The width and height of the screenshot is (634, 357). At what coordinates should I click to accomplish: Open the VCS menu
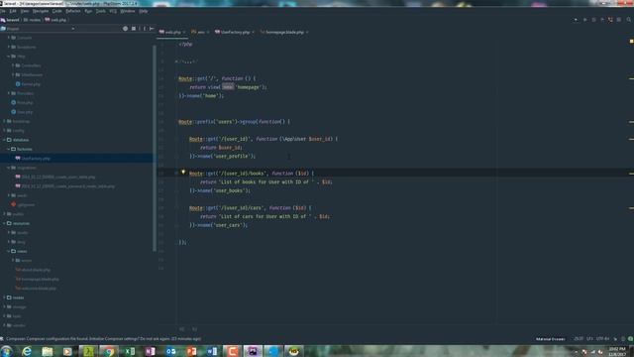pyautogui.click(x=113, y=11)
